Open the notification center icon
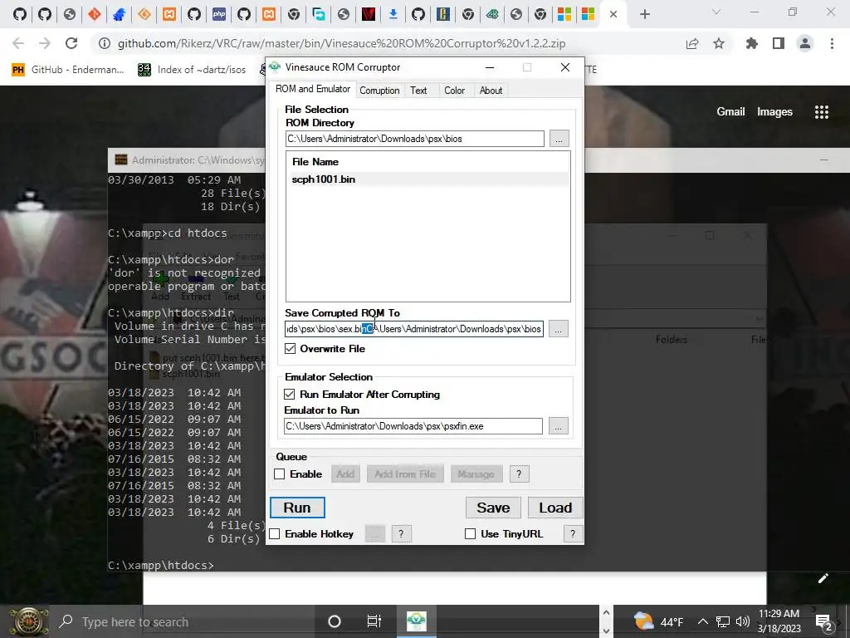The height and width of the screenshot is (638, 850). (824, 623)
